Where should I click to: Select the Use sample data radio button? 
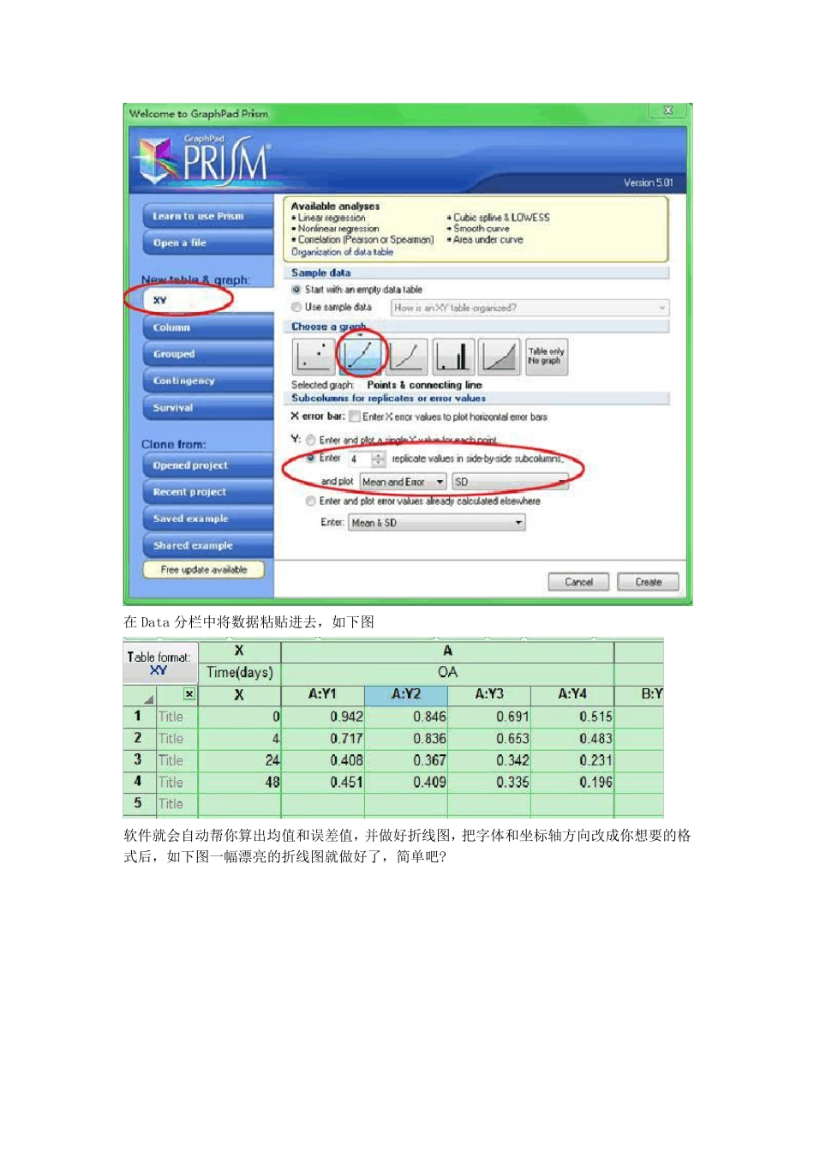coord(296,307)
